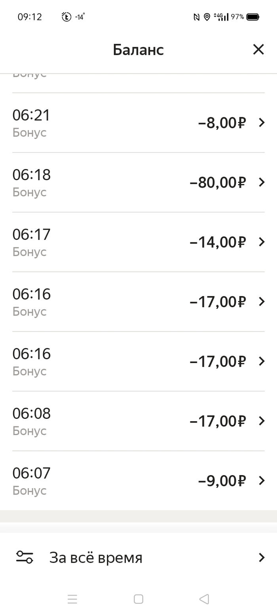Tap the Баланс header title
277x616 pixels.
[x=138, y=50]
